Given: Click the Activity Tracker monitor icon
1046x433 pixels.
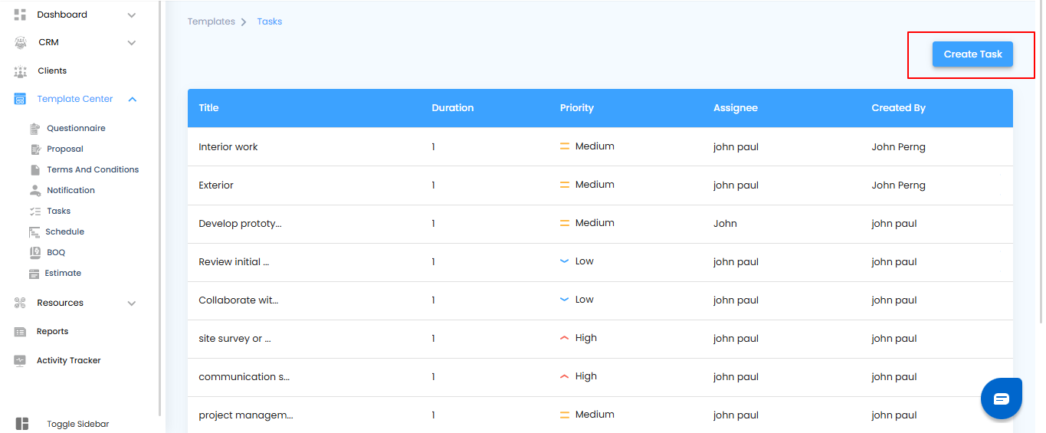Looking at the screenshot, I should pyautogui.click(x=21, y=361).
